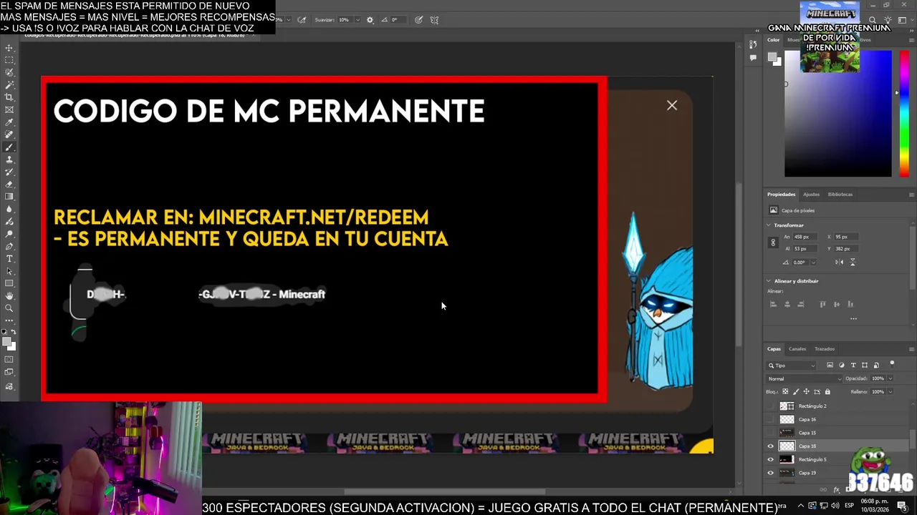The height and width of the screenshot is (515, 917).
Task: Select the Move tool
Action: (x=9, y=48)
